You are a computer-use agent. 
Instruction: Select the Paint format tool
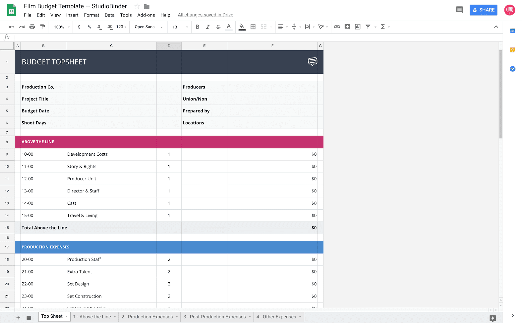(42, 27)
